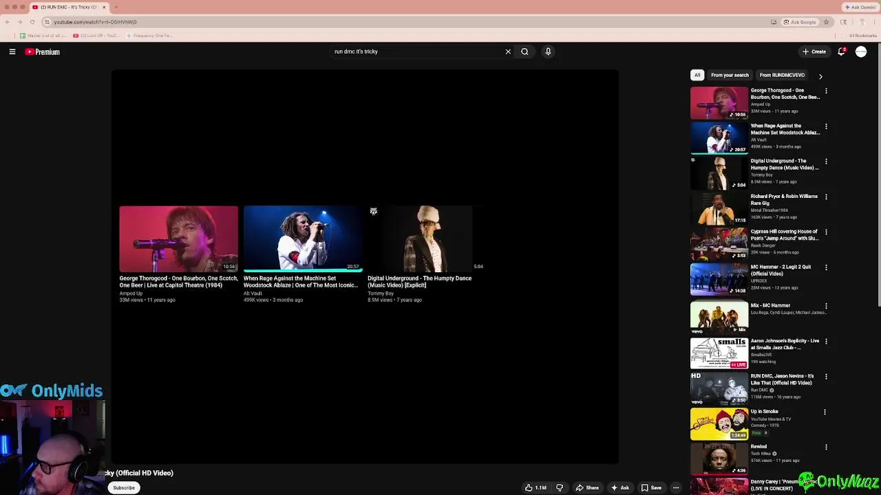This screenshot has width=881, height=495.
Task: Open endscreen title 'Digital Underground - The Humpty Dance'
Action: pyautogui.click(x=419, y=282)
